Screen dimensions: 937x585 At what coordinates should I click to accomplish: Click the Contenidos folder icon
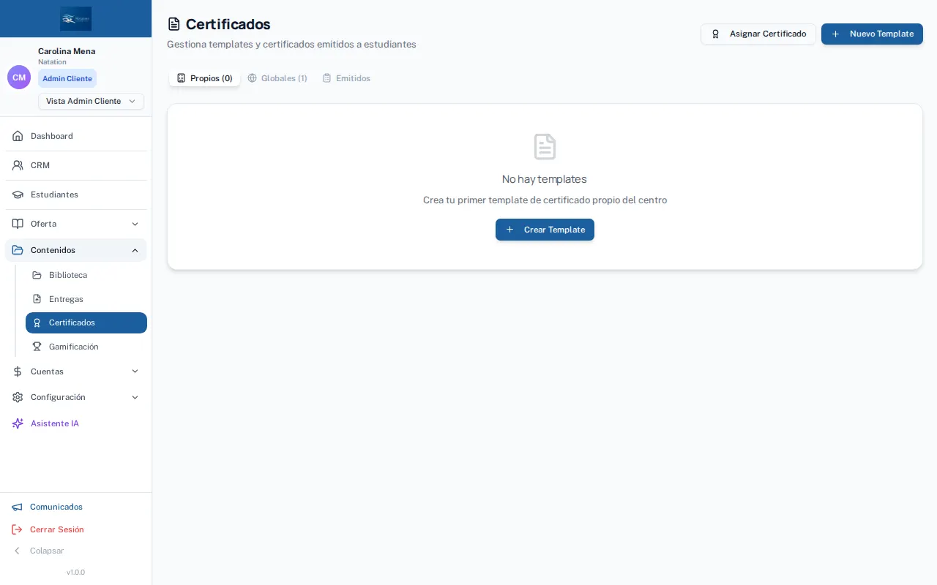pyautogui.click(x=18, y=250)
